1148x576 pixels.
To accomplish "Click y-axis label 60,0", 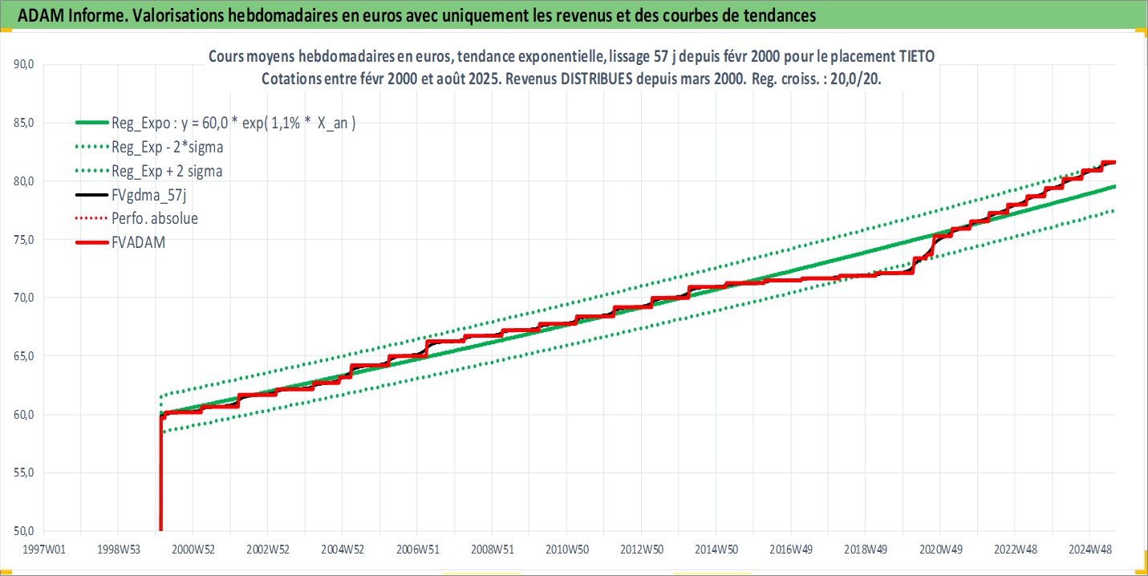I will tap(25, 415).
